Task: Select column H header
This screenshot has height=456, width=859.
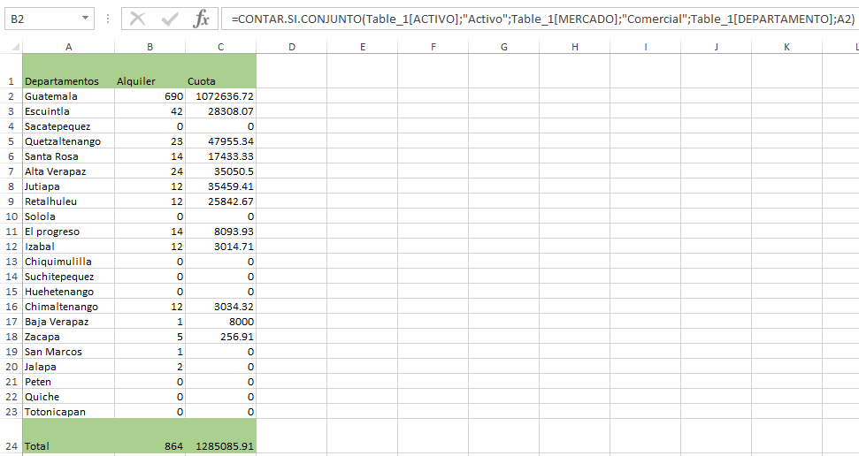Action: point(574,46)
